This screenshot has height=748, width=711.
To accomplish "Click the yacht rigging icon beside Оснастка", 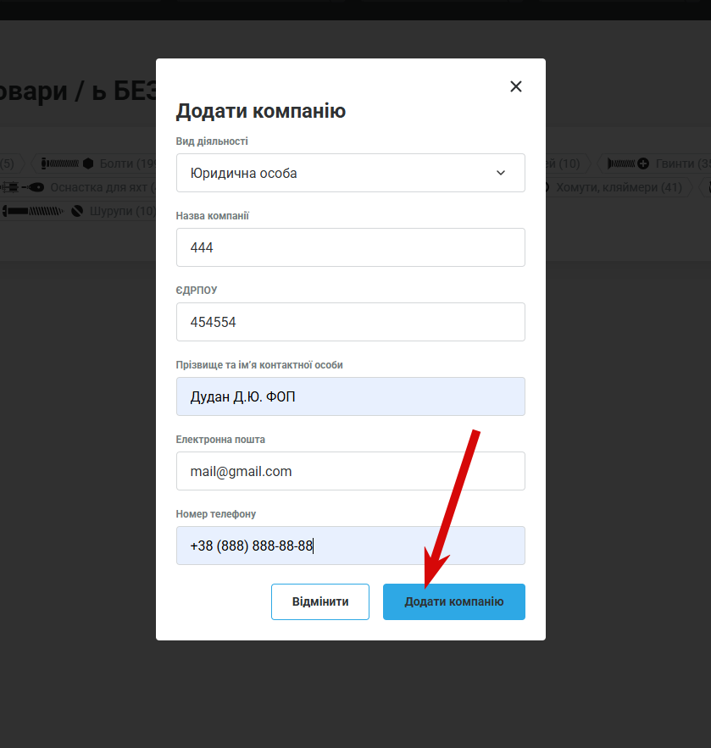I will [22, 187].
